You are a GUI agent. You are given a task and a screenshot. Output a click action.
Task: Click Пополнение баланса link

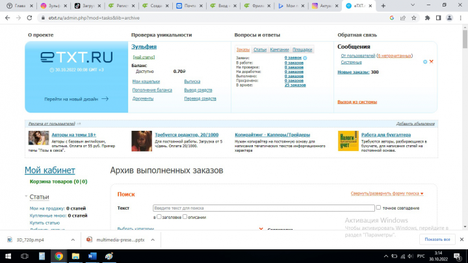click(152, 90)
